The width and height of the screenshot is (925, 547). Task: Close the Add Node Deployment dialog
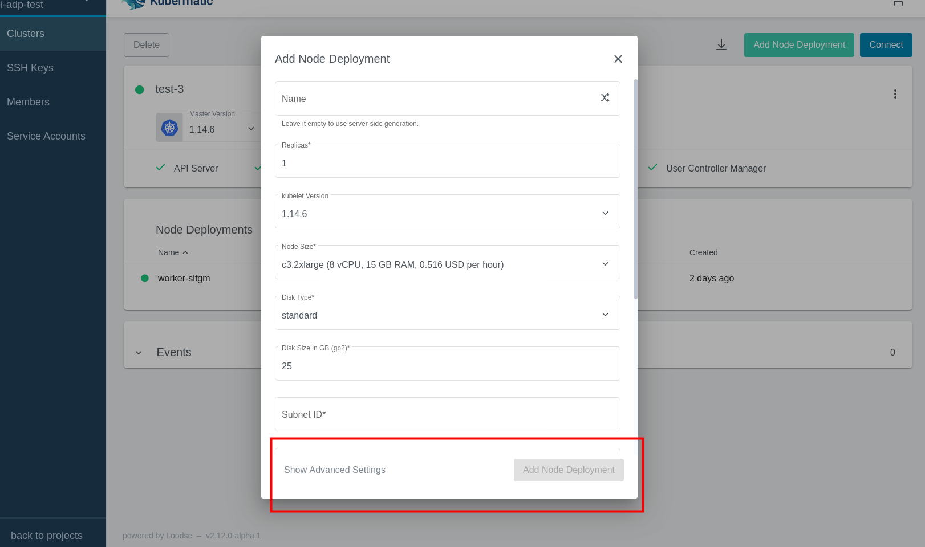pyautogui.click(x=618, y=59)
